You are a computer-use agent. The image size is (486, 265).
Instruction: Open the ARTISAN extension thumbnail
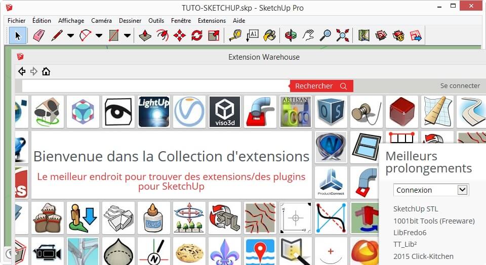pos(295,111)
